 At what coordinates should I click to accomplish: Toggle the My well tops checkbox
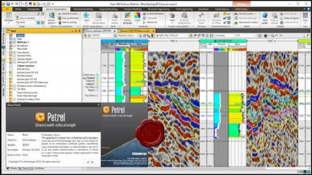pyautogui.click(x=14, y=46)
